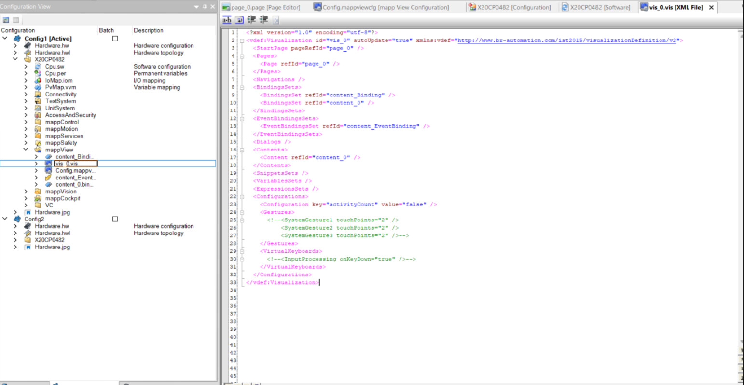Fold the Gestures element on line 24

pos(242,212)
